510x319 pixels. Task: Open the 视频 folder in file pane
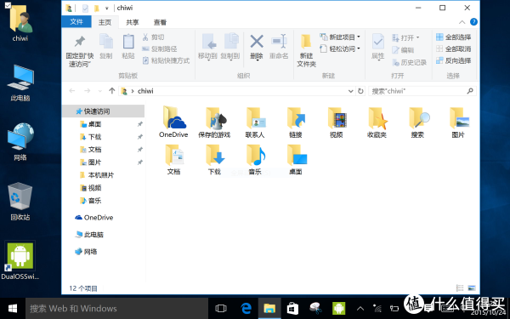tap(337, 122)
